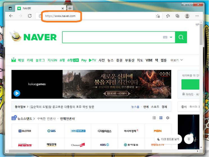Open the 아시아경제 press tile

[x=131, y=131]
